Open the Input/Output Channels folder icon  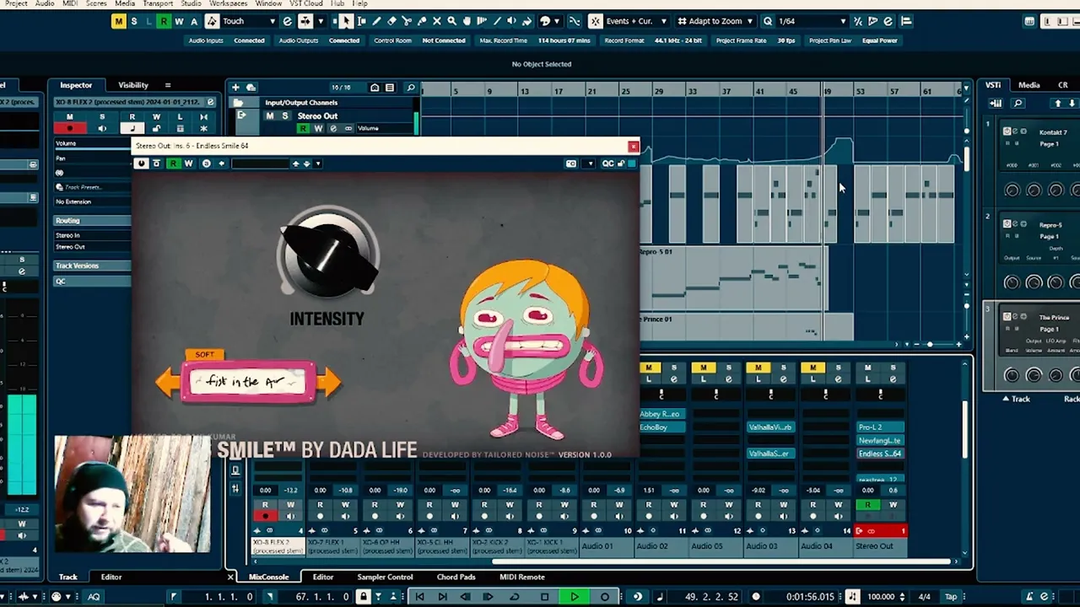tap(239, 103)
